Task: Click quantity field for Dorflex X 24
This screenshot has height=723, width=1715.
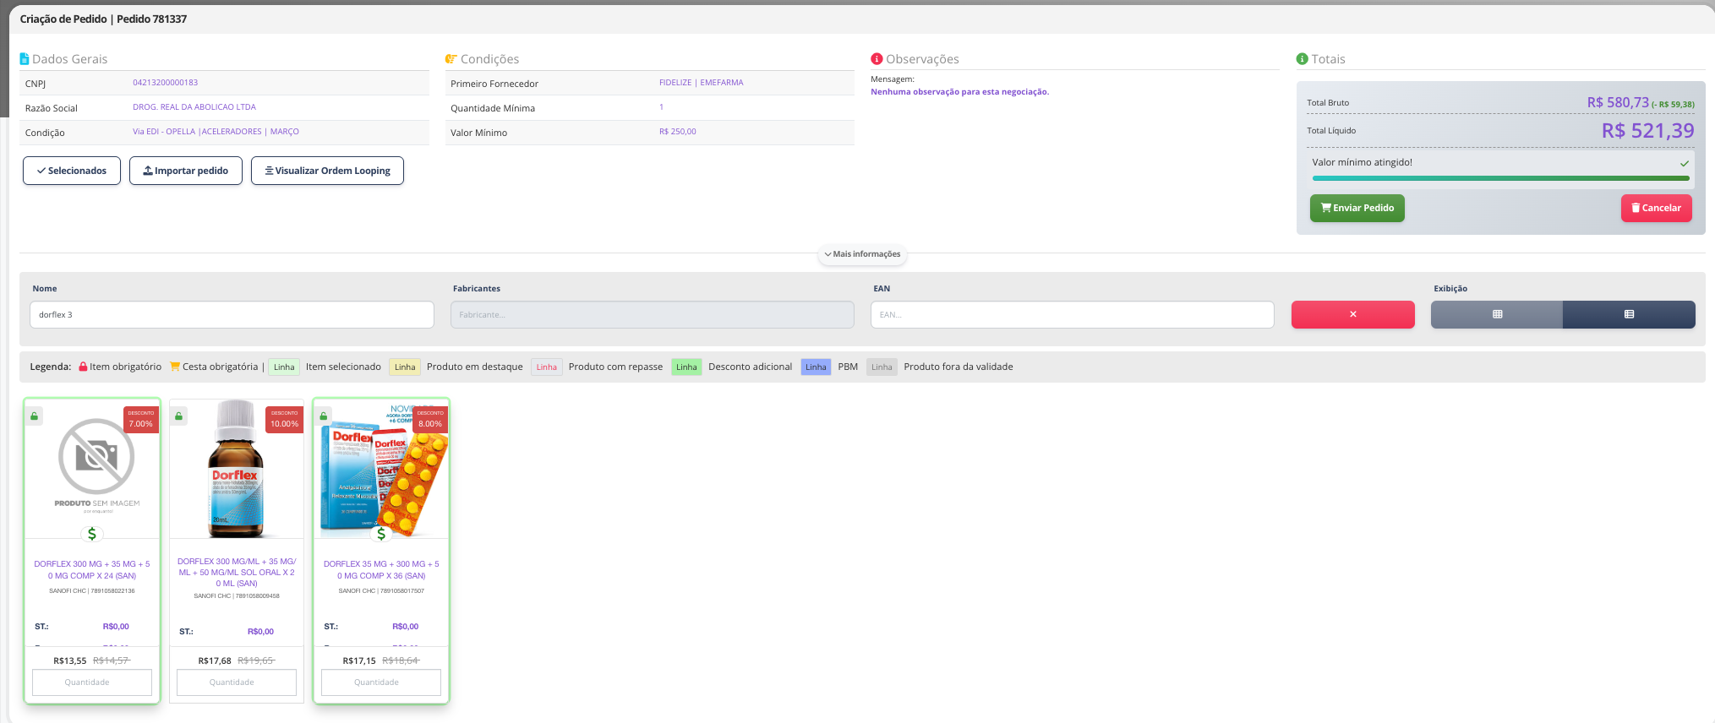Action: (x=92, y=682)
